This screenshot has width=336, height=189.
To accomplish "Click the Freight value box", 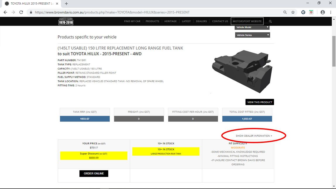I will [x=139, y=119].
